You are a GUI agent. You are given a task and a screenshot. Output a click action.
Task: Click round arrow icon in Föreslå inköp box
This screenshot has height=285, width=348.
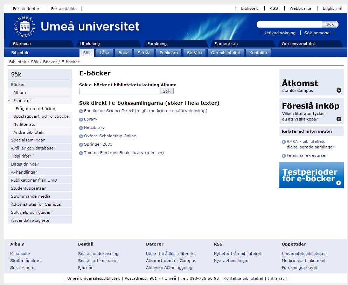tap(339, 119)
